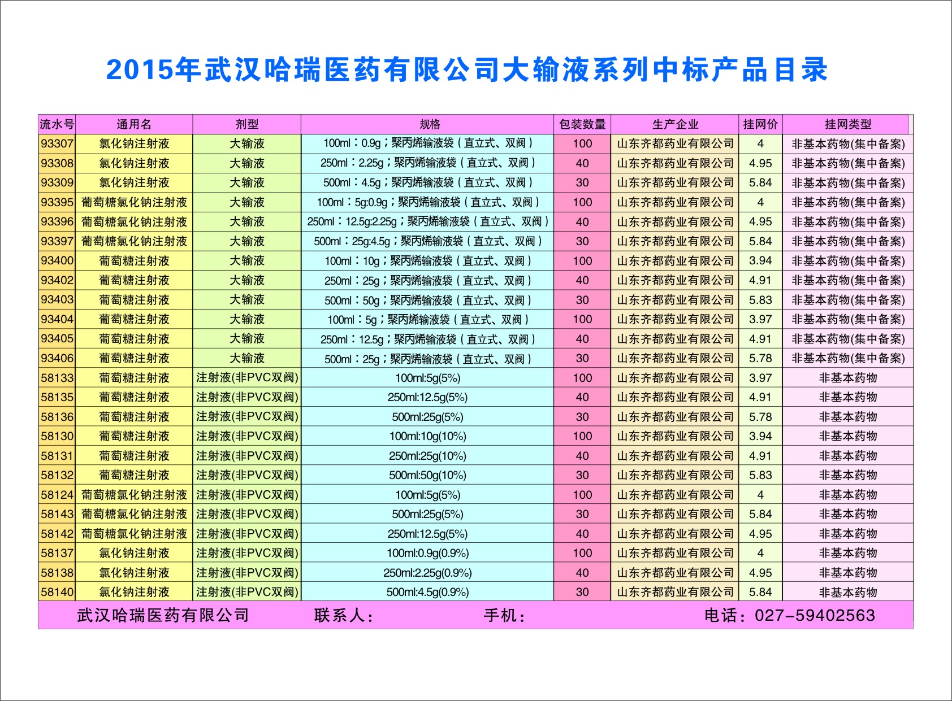Click serial number cell 58124

[57, 494]
